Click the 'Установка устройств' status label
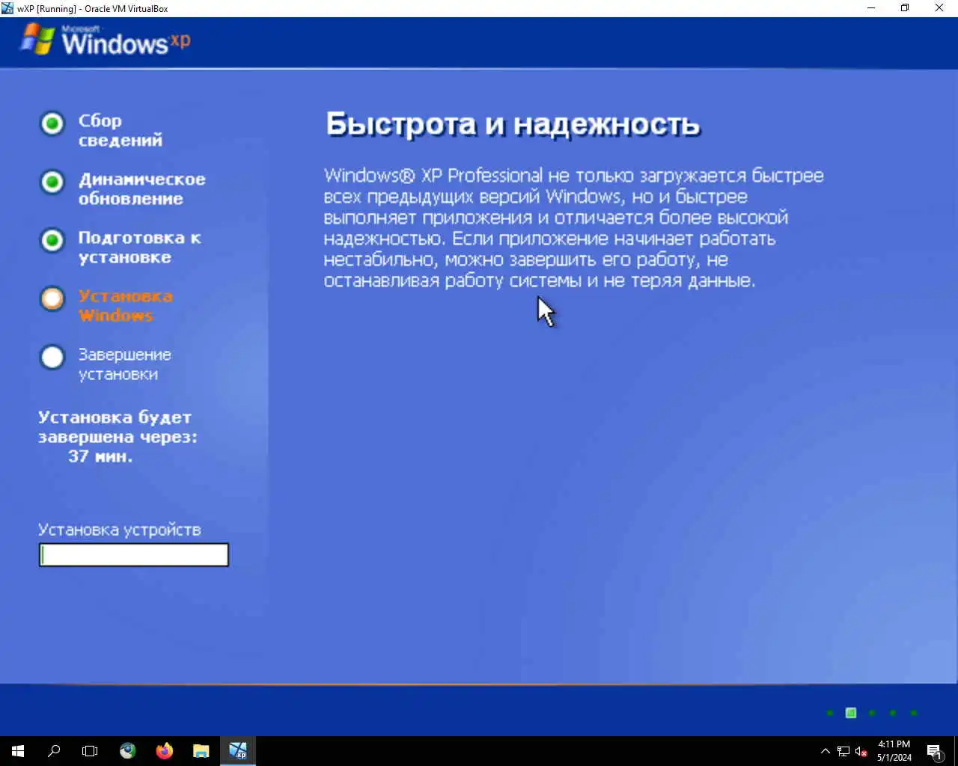Screen dimensions: 958x766 [120, 530]
